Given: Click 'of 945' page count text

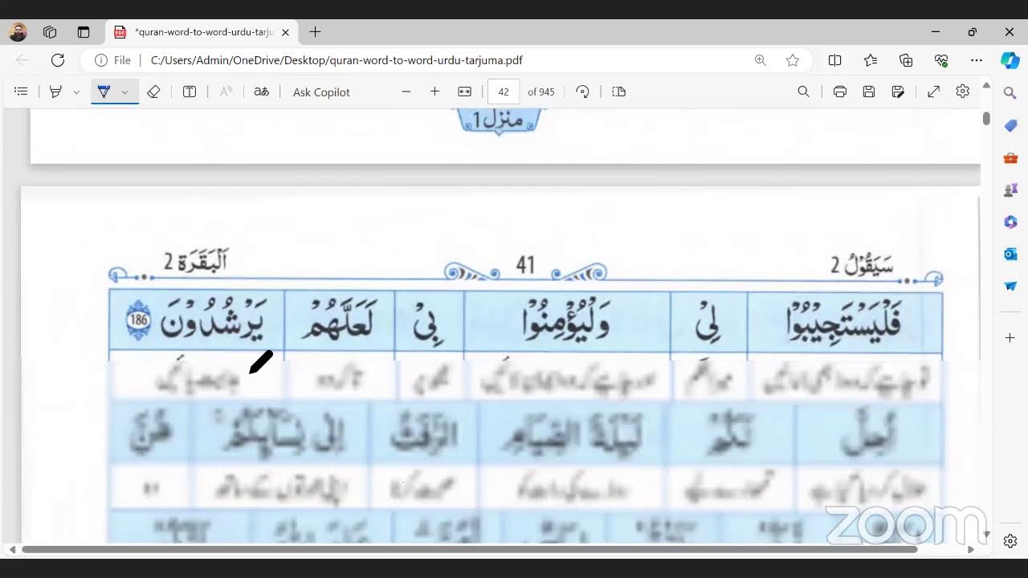Looking at the screenshot, I should tap(541, 92).
